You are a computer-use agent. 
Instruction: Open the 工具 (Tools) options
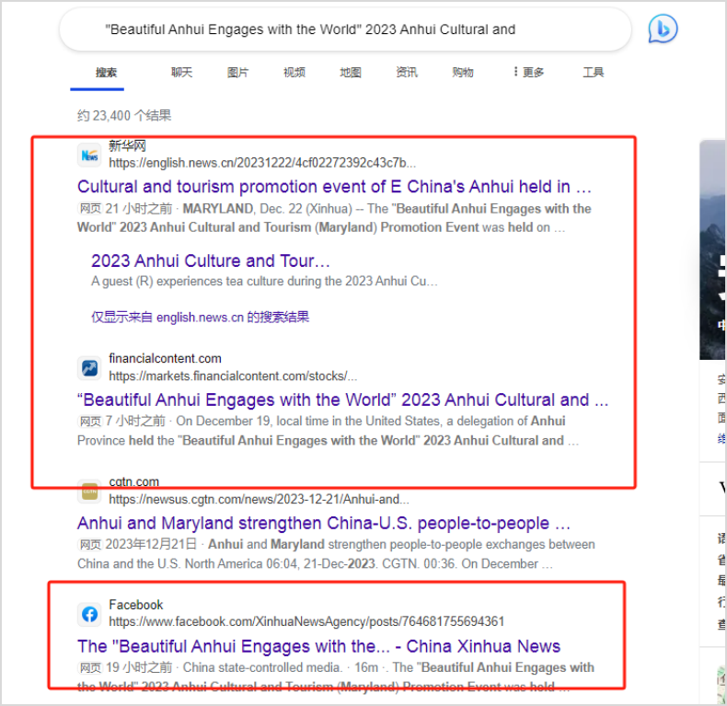[594, 73]
